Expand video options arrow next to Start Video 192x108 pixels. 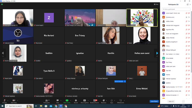tap(17, 100)
